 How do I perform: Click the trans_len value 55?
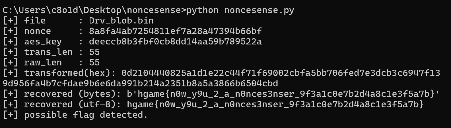pos(94,52)
